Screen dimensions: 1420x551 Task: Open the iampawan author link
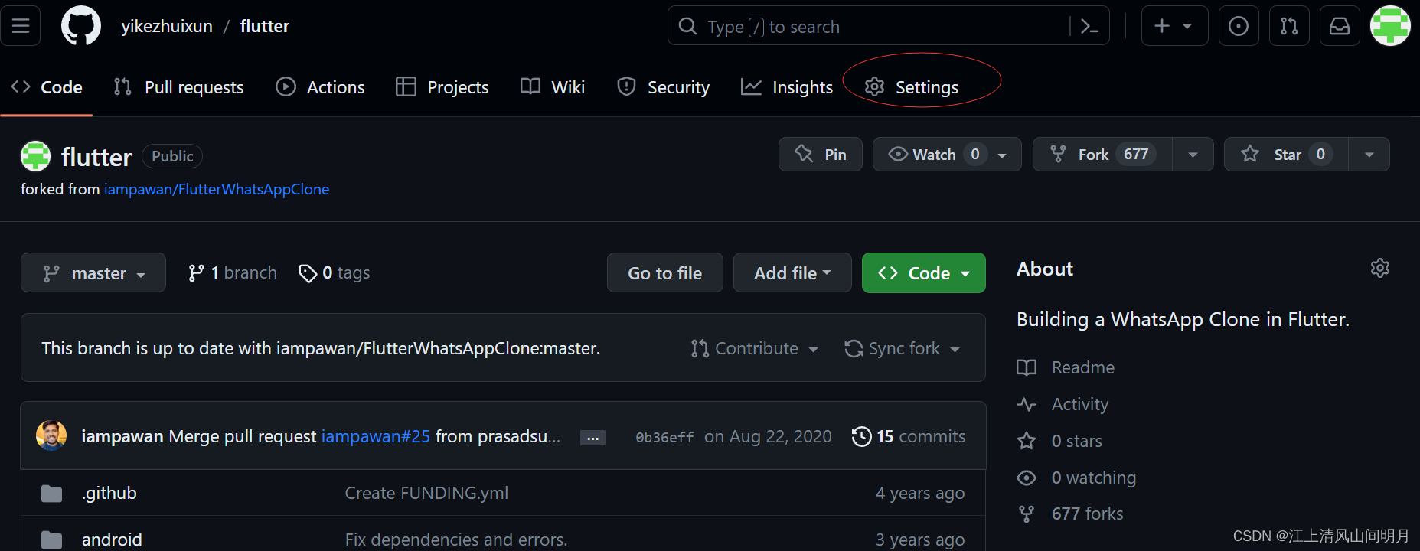122,436
